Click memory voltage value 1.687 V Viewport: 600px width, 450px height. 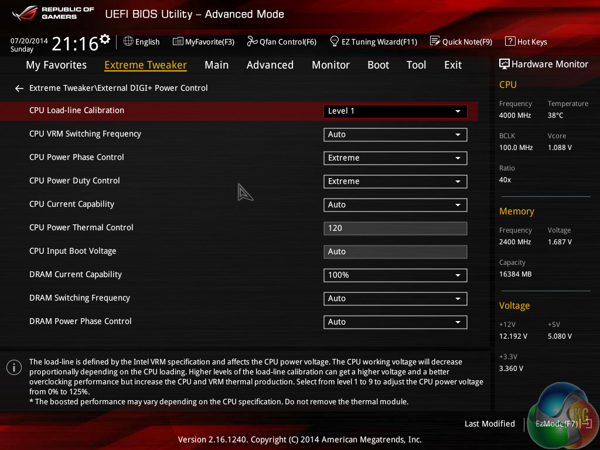(x=560, y=242)
